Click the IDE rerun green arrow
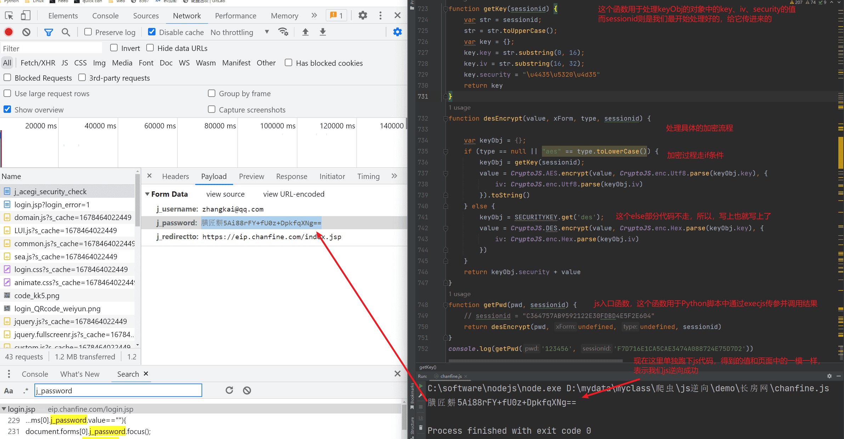 421,386
